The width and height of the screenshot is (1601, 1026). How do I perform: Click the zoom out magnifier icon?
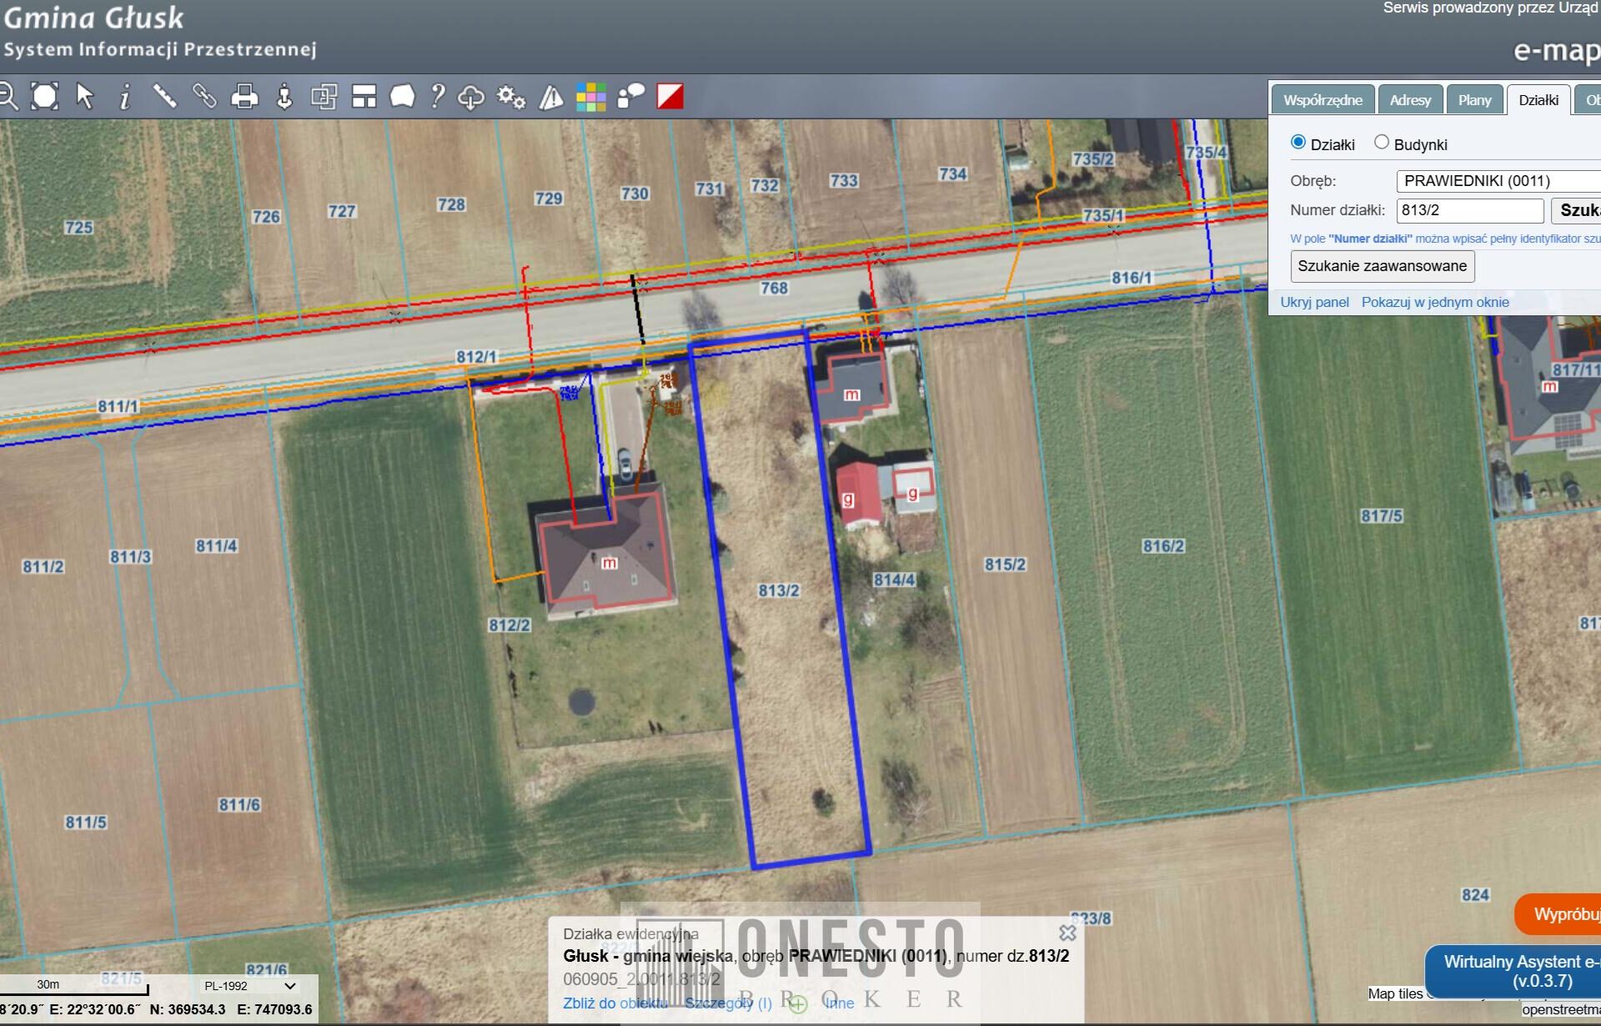(8, 97)
